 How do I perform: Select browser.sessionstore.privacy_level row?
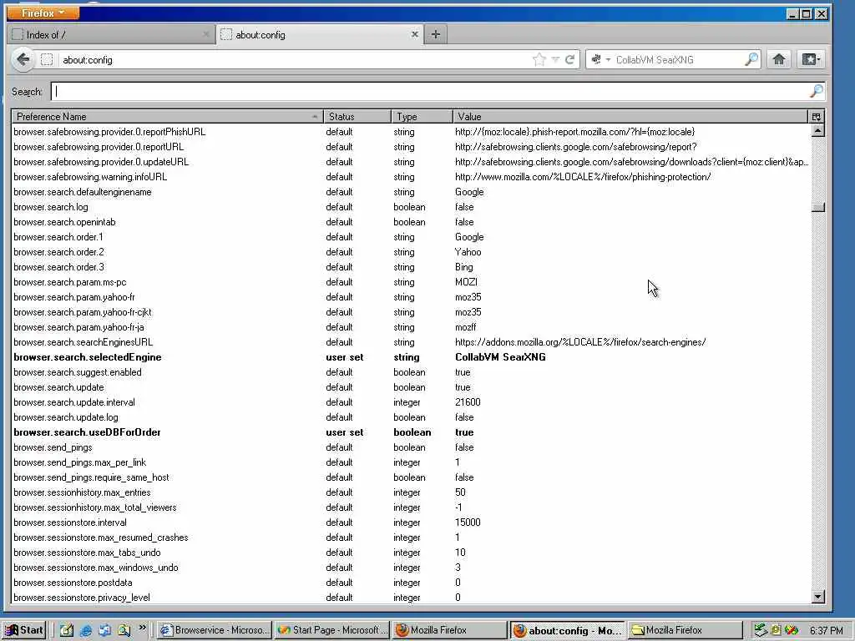(x=411, y=598)
